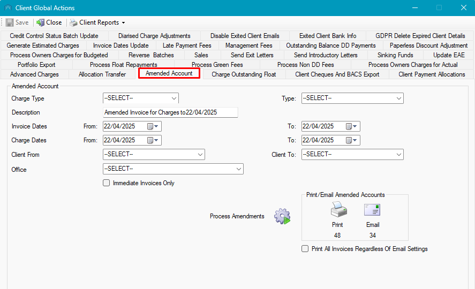Expand the Charge Type dropdown

click(x=140, y=98)
